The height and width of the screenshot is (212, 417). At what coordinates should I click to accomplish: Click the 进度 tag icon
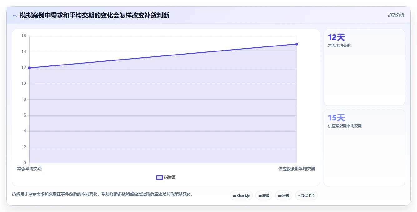pyautogui.click(x=280, y=196)
